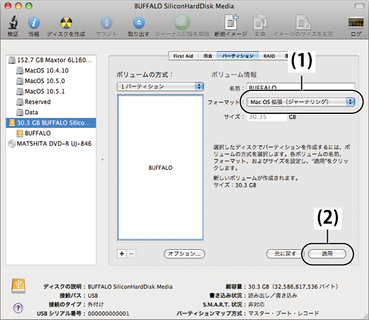This screenshot has width=369, height=320.
Task: Click the window resize grip at corner
Action: click(x=365, y=316)
